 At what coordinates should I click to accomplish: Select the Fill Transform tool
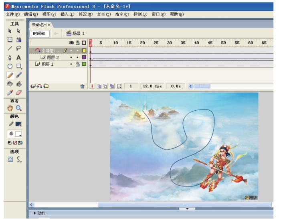18,40
